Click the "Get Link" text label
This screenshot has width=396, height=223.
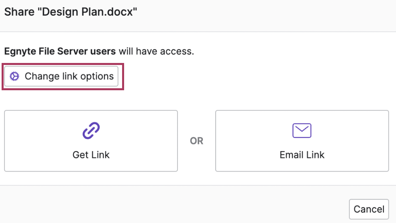click(x=91, y=155)
